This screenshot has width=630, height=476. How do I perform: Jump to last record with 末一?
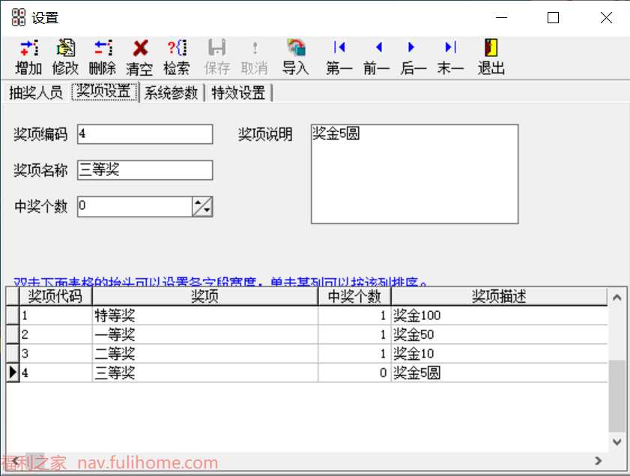(x=450, y=49)
